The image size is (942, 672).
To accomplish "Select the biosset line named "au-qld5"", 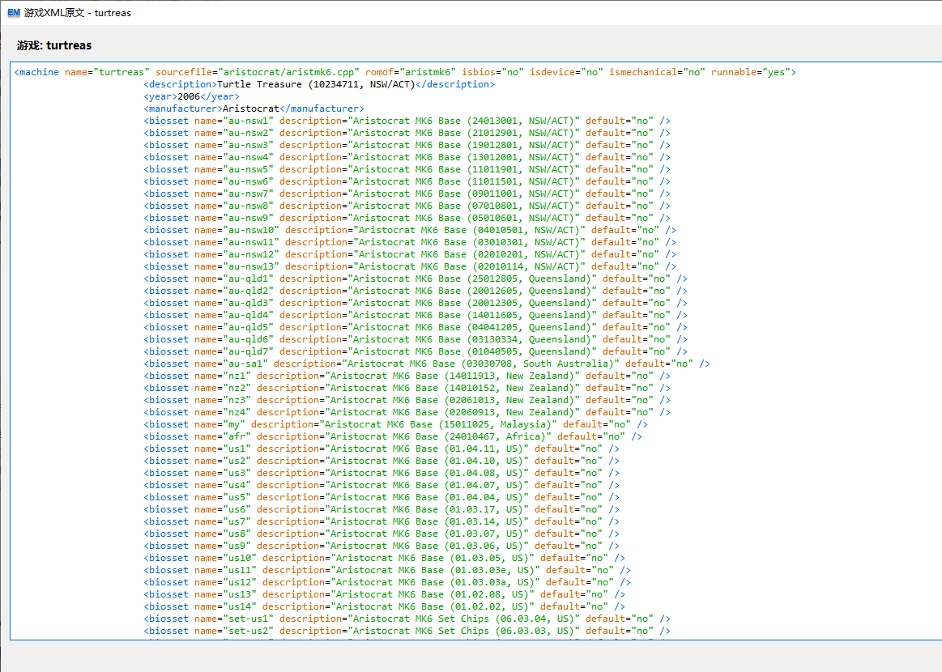I will [x=416, y=327].
